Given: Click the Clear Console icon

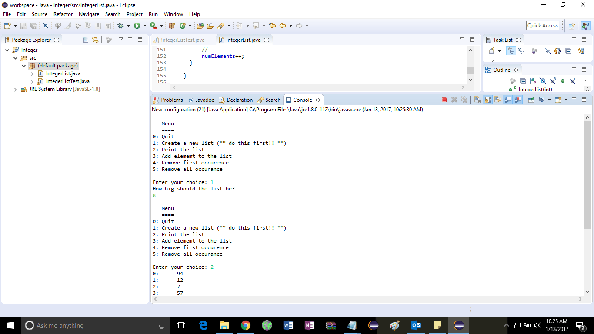Looking at the screenshot, I should 477,100.
